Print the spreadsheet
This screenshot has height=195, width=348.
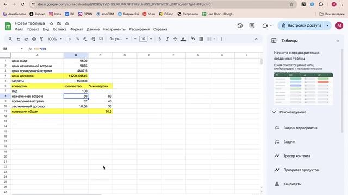coord(34,39)
